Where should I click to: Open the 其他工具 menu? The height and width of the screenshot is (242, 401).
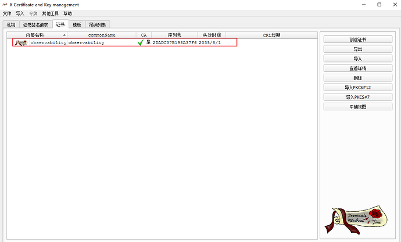50,13
